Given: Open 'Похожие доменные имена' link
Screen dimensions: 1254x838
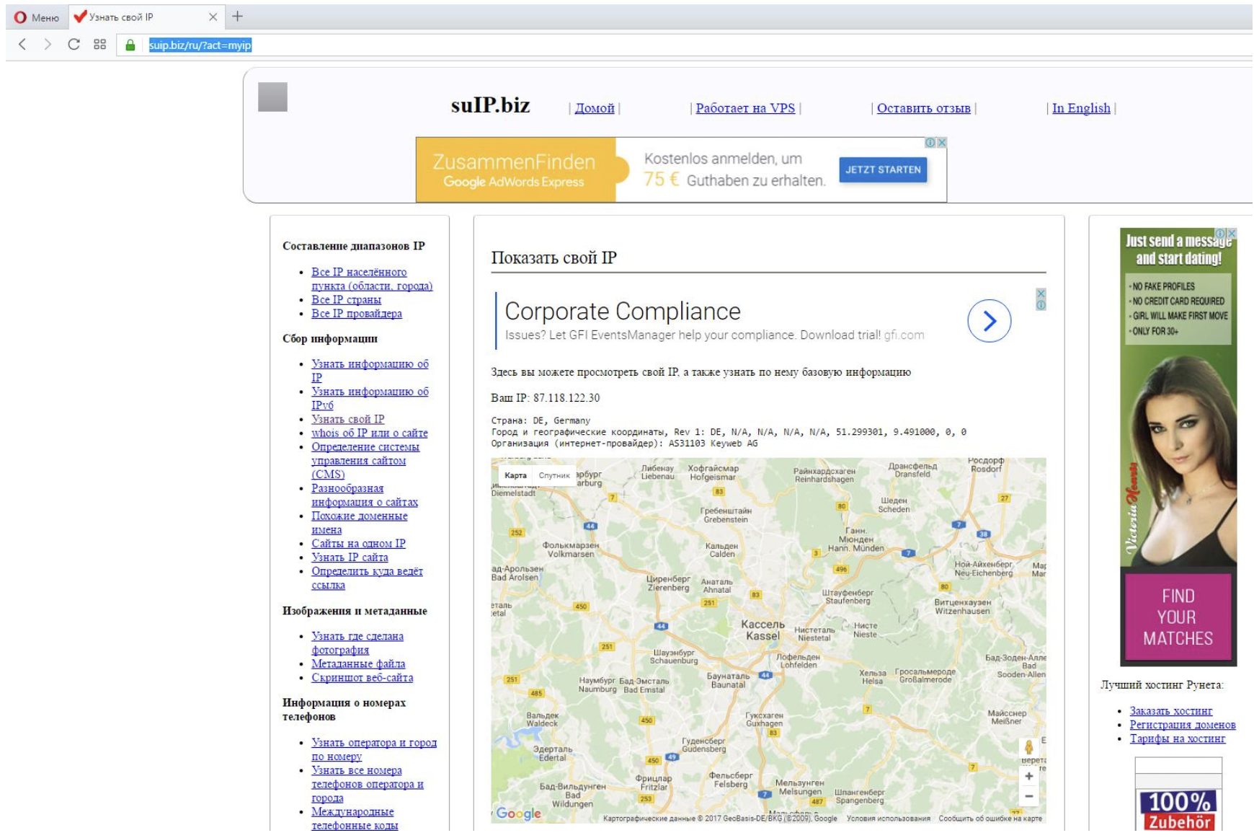Looking at the screenshot, I should (x=360, y=523).
